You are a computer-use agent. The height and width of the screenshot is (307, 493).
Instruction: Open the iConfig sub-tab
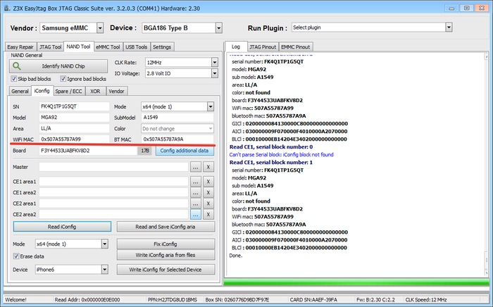click(x=42, y=91)
